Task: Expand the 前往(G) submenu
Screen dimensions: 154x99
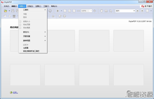Action: (x=33, y=32)
